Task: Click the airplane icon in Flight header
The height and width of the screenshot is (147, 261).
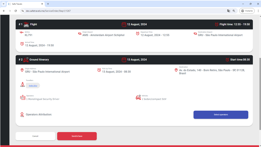Action: (26, 24)
